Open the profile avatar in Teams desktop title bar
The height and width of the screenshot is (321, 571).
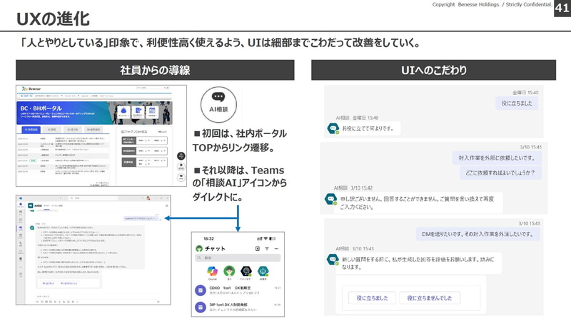click(x=148, y=198)
